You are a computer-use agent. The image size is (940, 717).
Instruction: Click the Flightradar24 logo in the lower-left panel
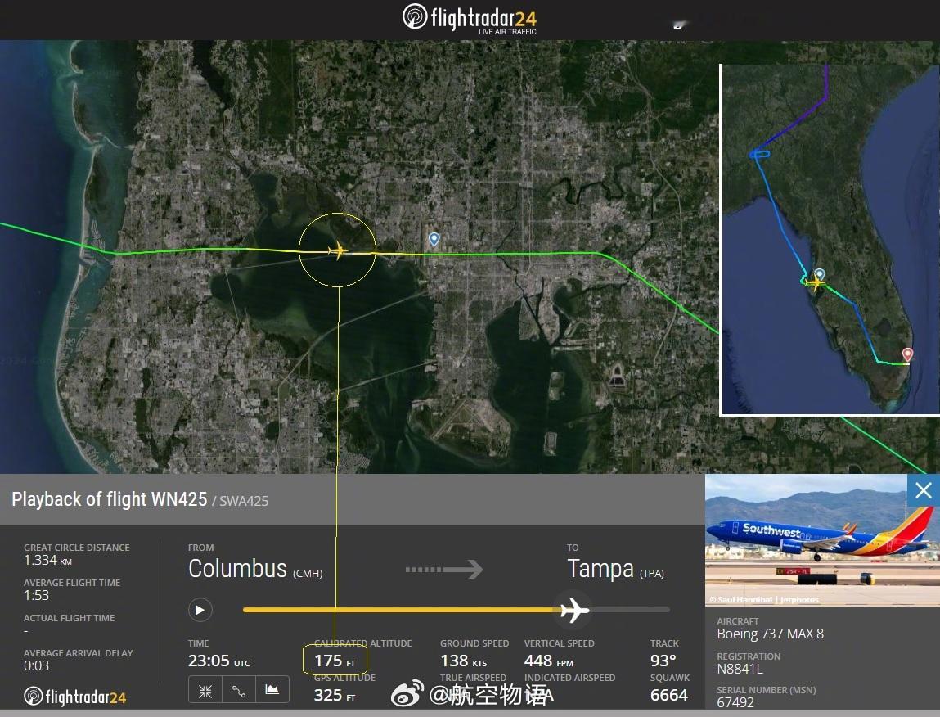tap(75, 697)
